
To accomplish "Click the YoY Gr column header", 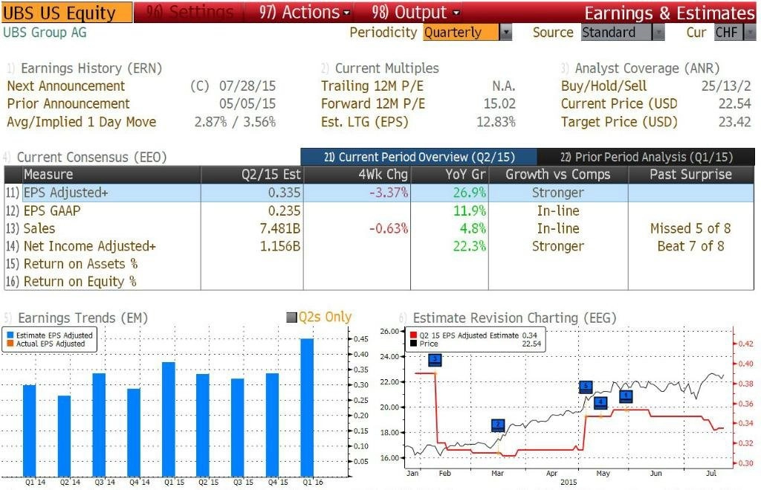I will (x=450, y=174).
